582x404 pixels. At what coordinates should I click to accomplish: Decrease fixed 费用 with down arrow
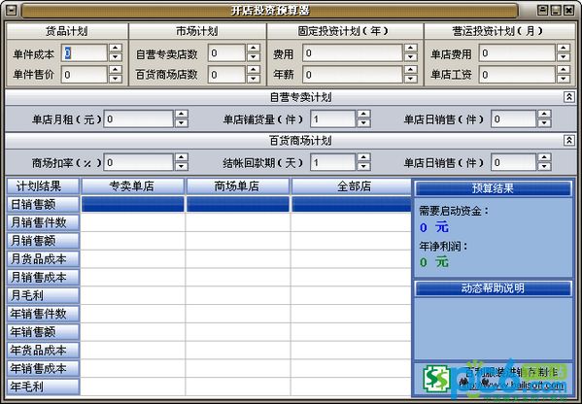click(x=411, y=57)
